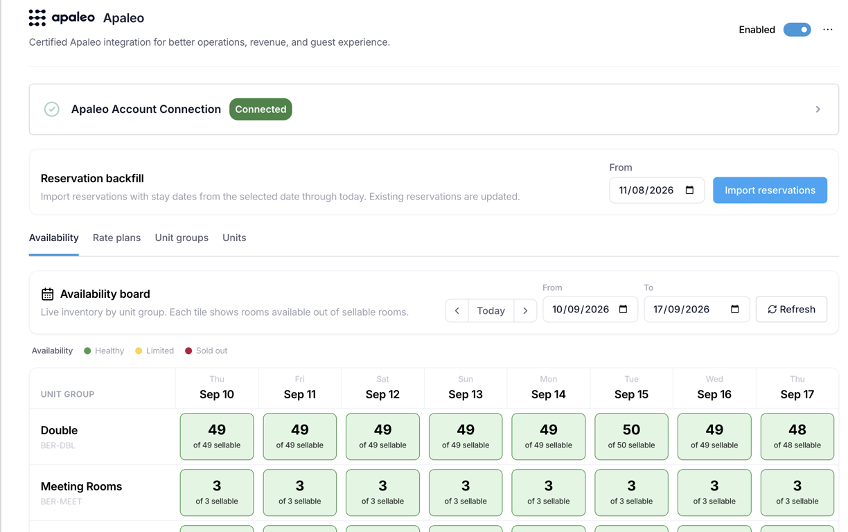Select Double tile showing 48 on Sep 17
Screen dimensions: 848x532
[797, 436]
